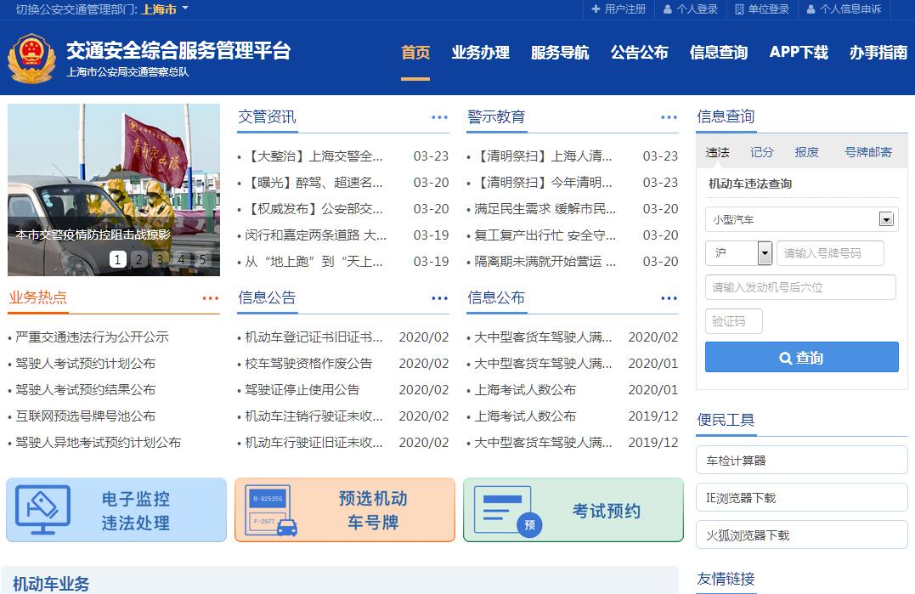The image size is (915, 594).
Task: Open more items in 业务热点 section
Action: [x=210, y=298]
